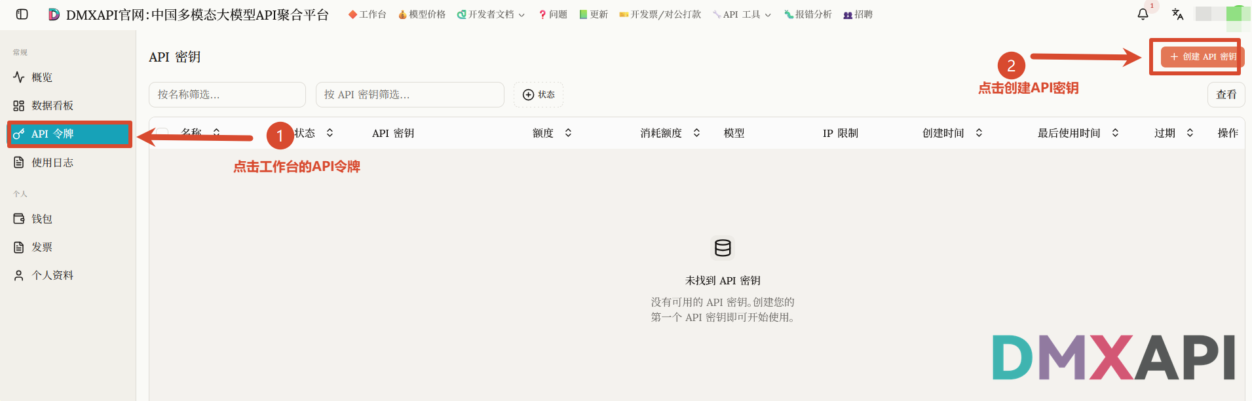Click the 模型 column header

click(x=734, y=133)
